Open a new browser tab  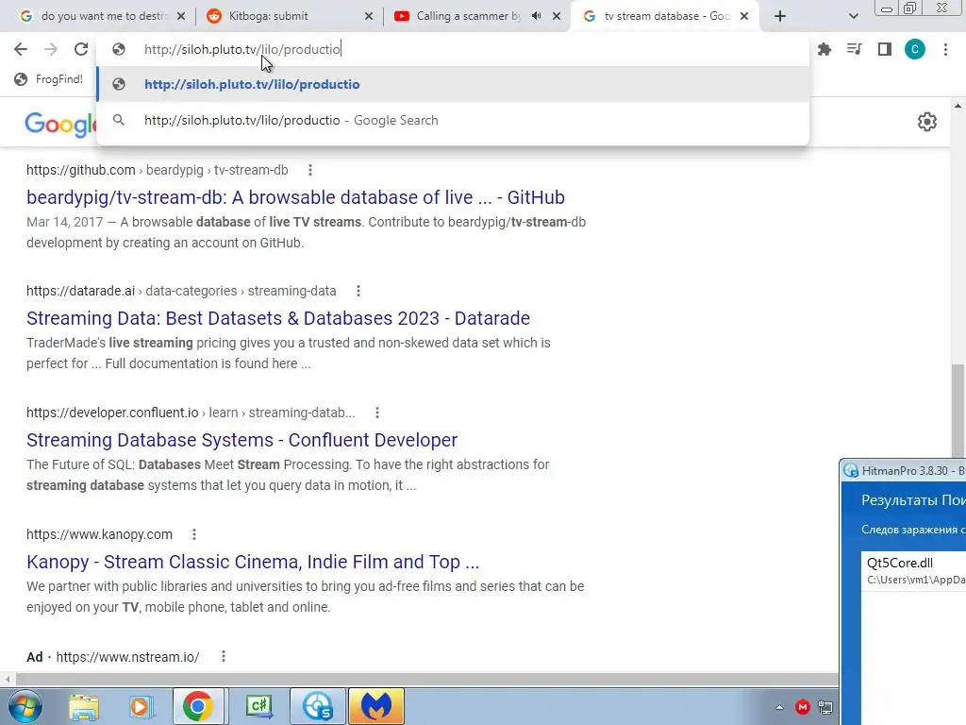pyautogui.click(x=780, y=16)
